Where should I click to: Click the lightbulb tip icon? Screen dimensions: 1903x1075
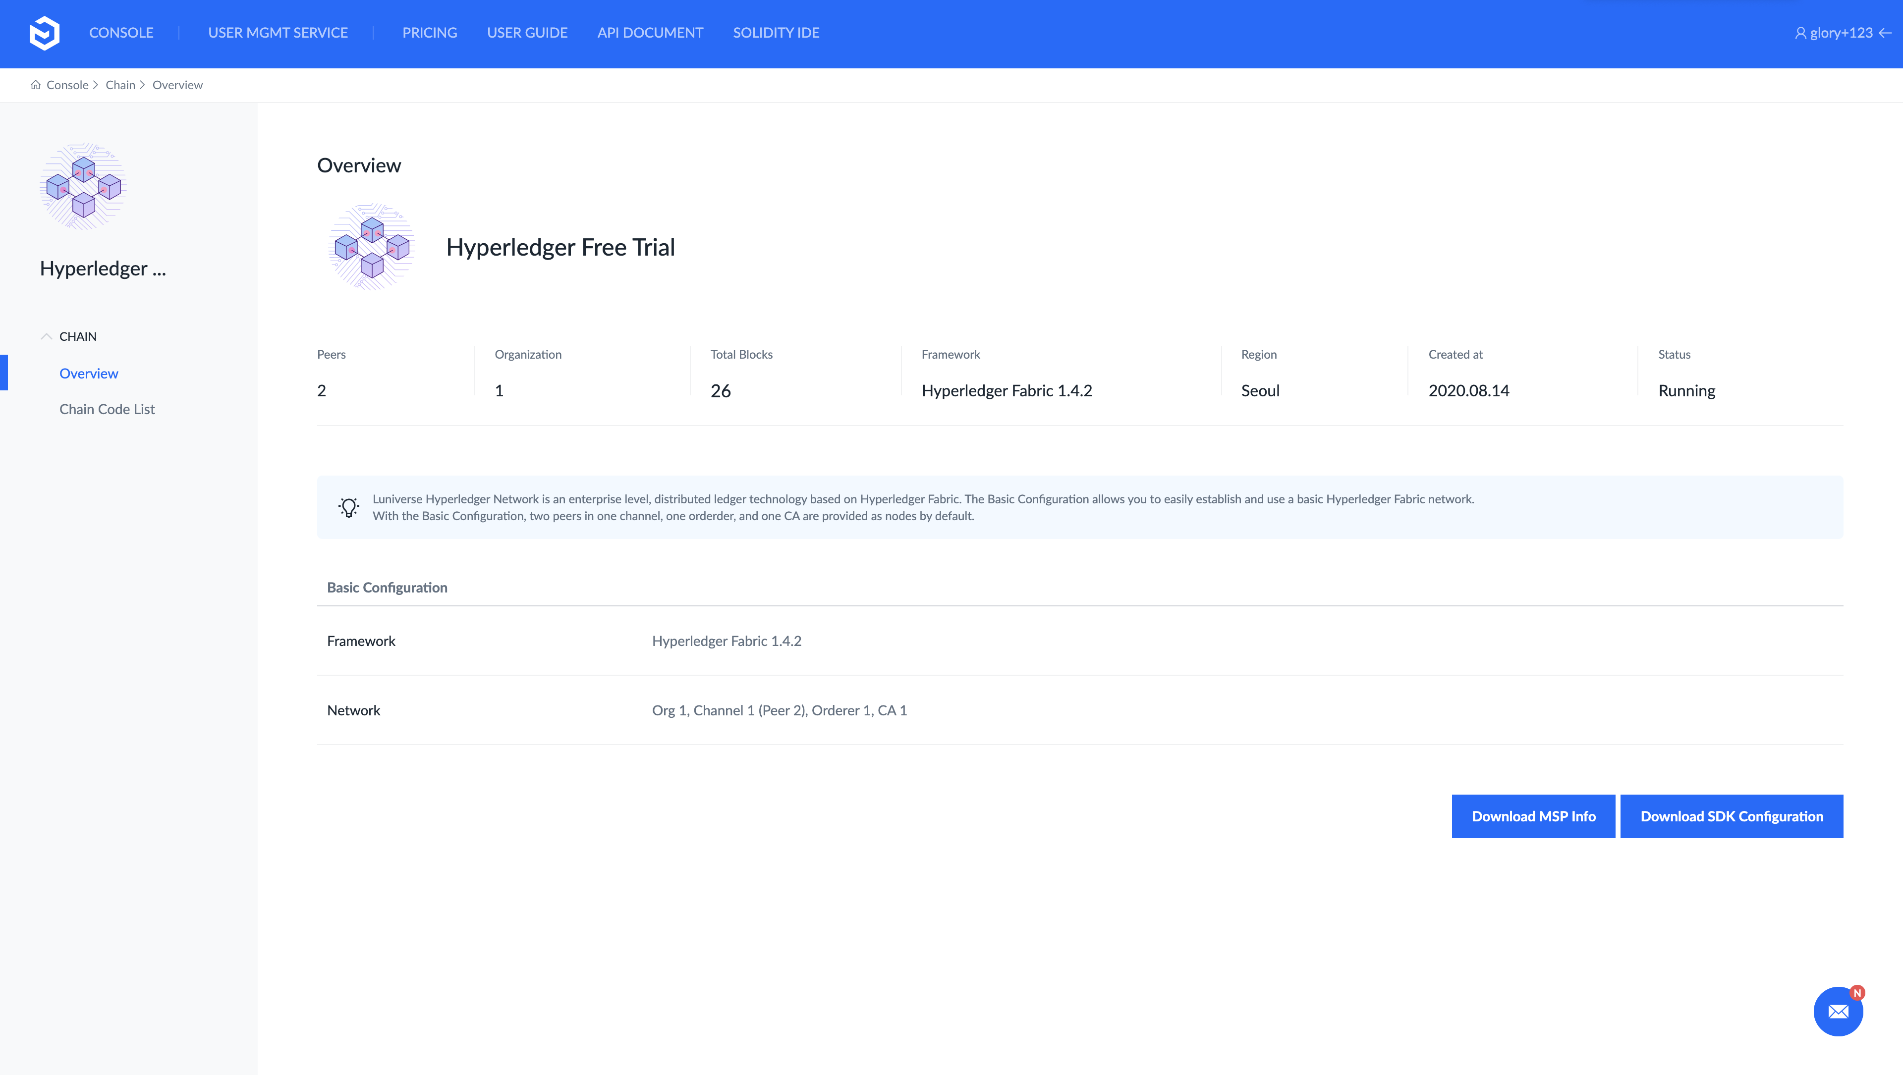[349, 507]
